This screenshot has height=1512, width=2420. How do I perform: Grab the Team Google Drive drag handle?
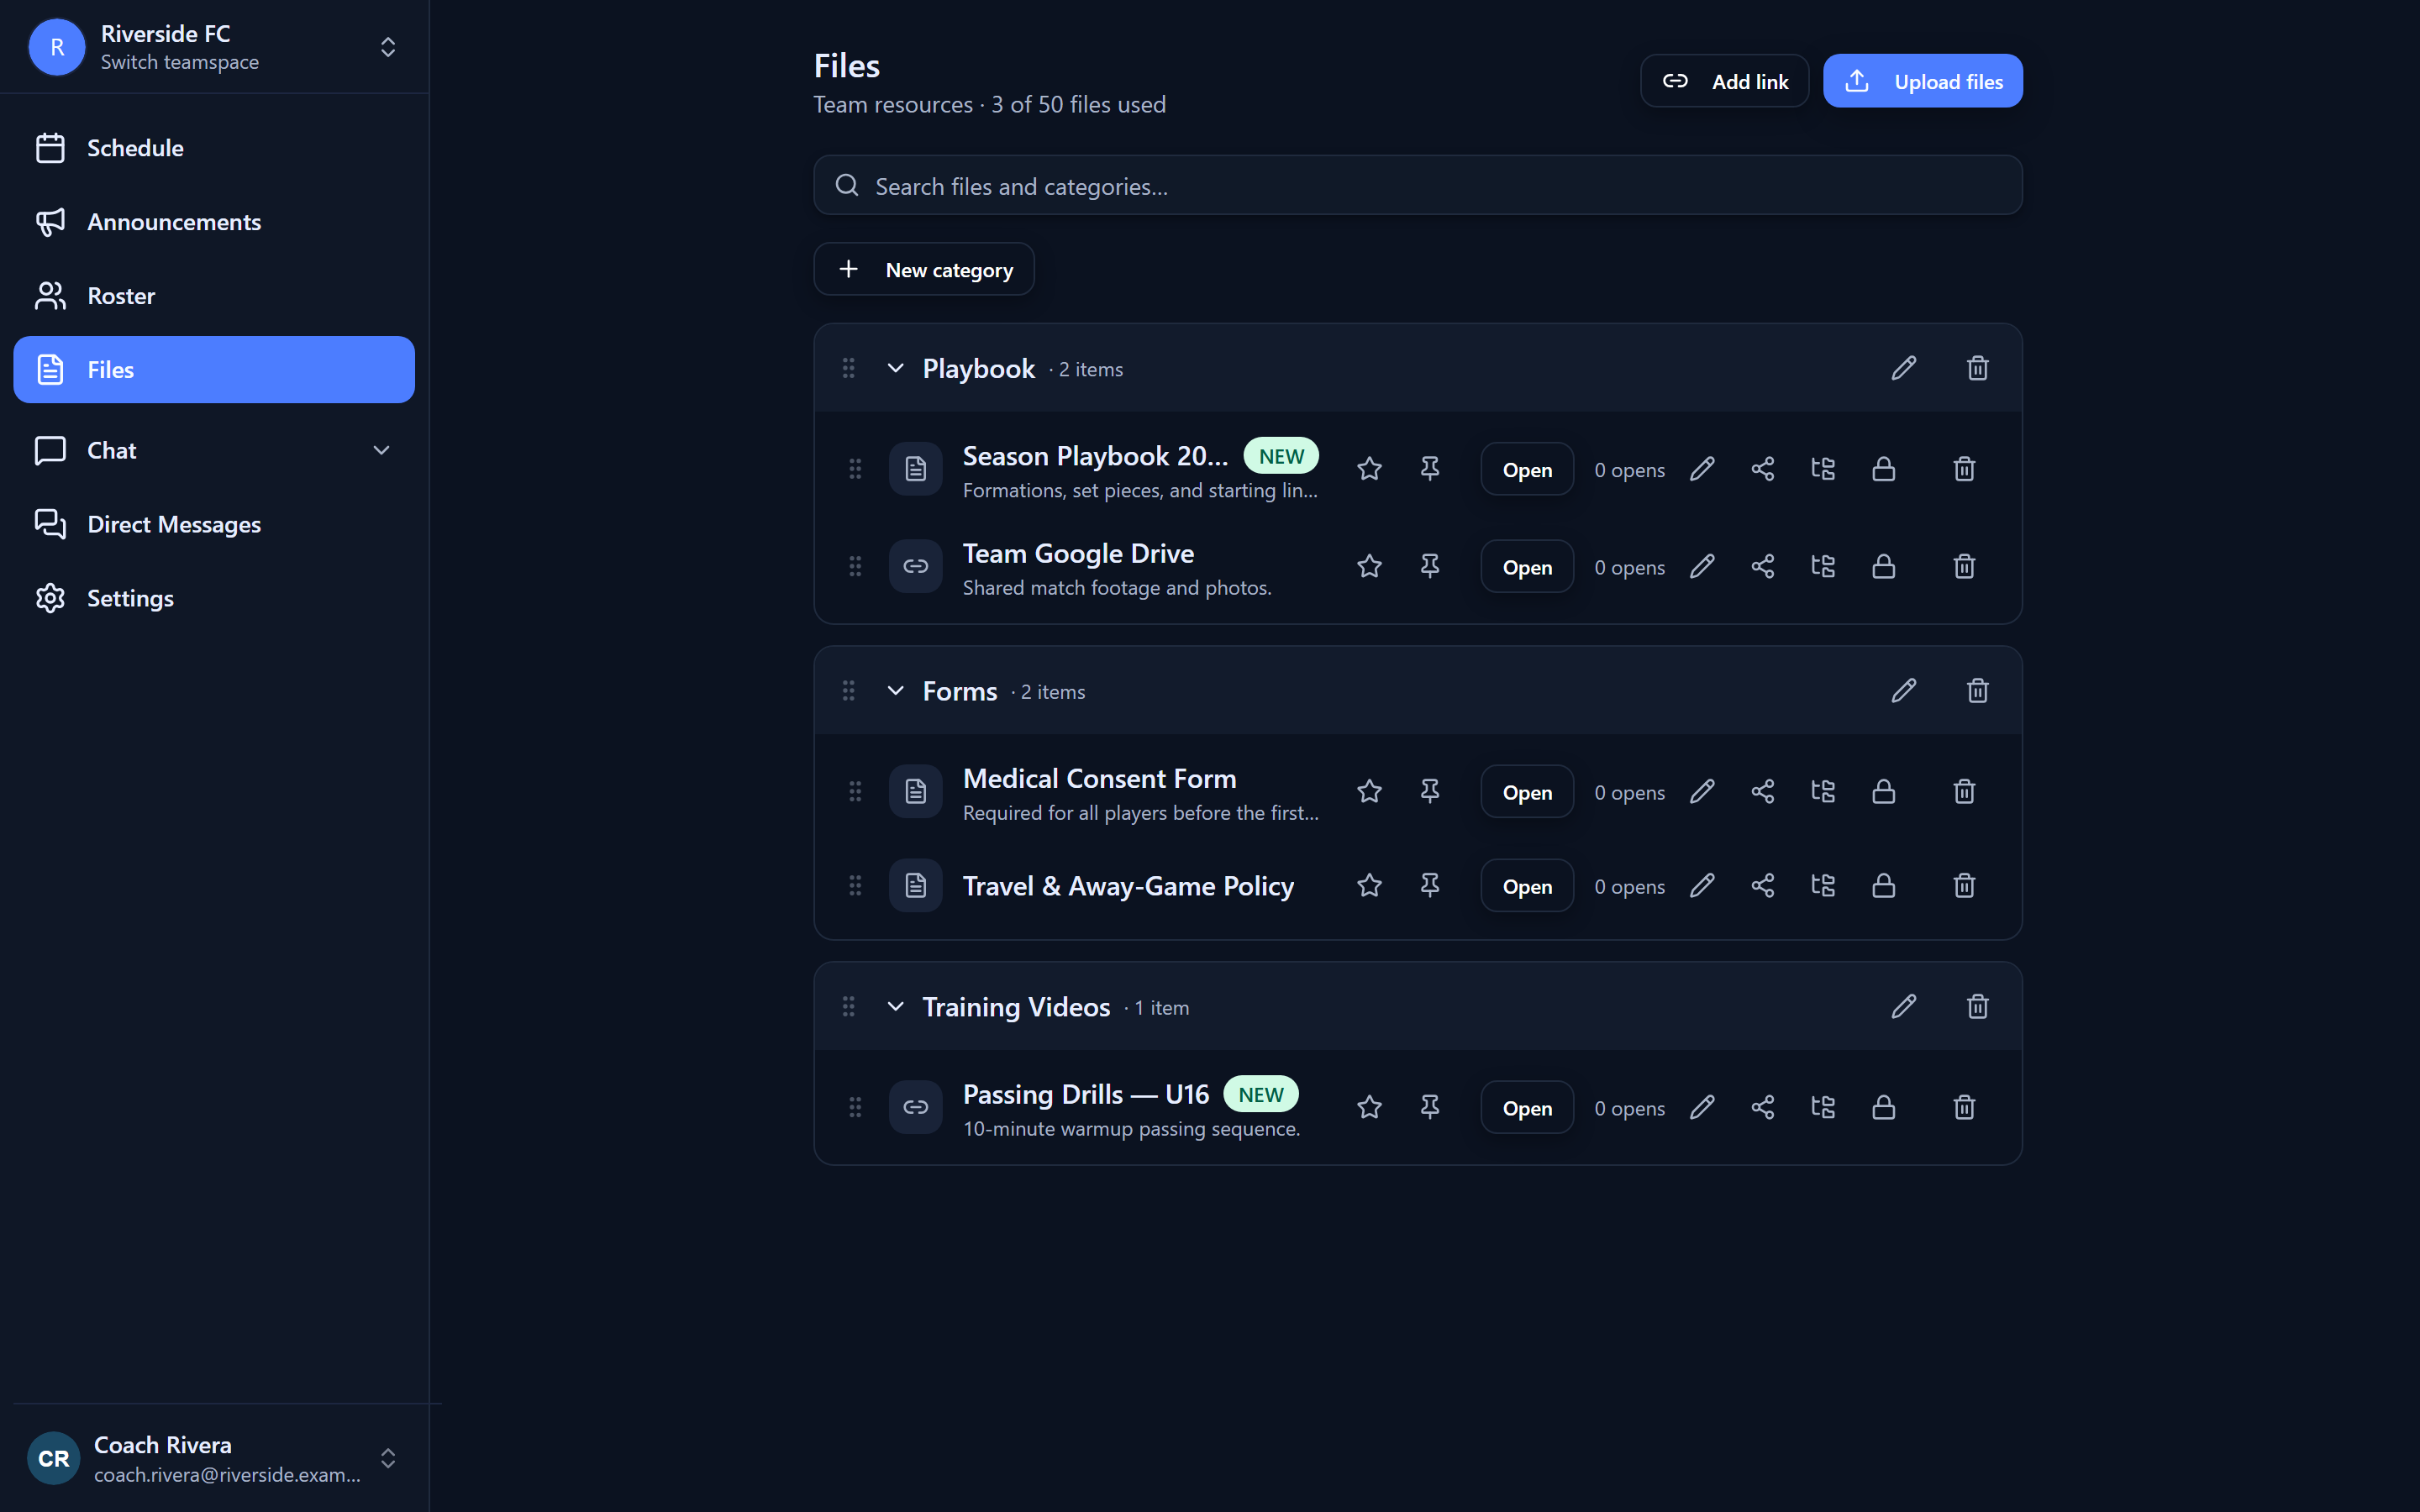click(x=855, y=567)
